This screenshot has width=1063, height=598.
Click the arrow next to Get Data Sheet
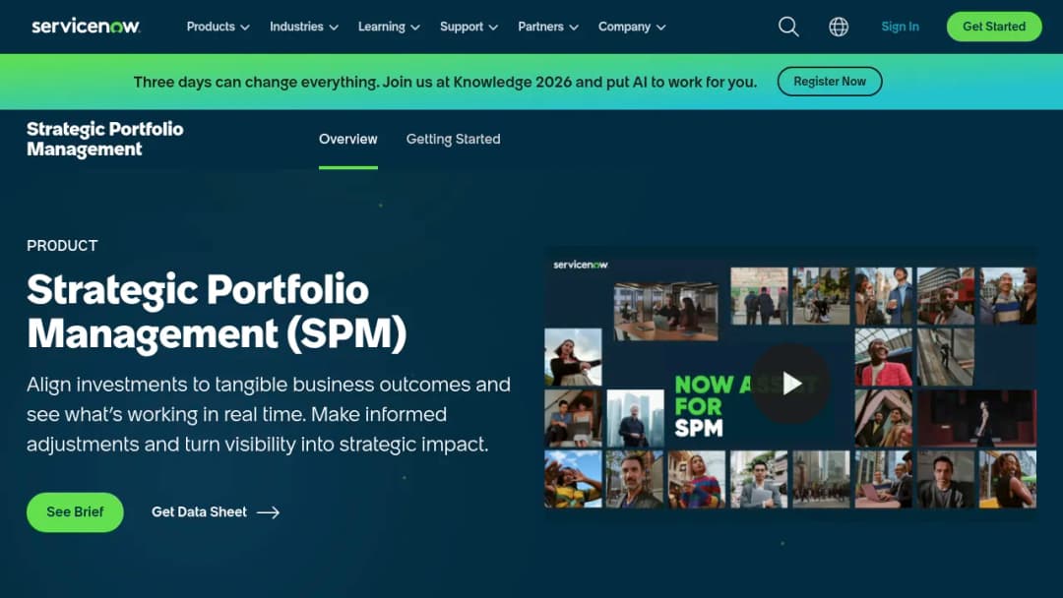pyautogui.click(x=268, y=512)
